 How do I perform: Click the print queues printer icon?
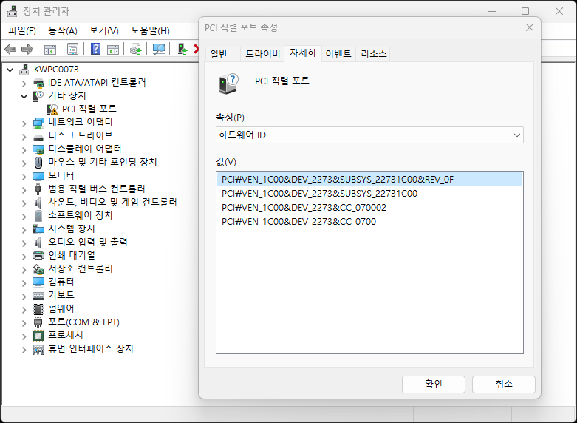click(x=38, y=256)
